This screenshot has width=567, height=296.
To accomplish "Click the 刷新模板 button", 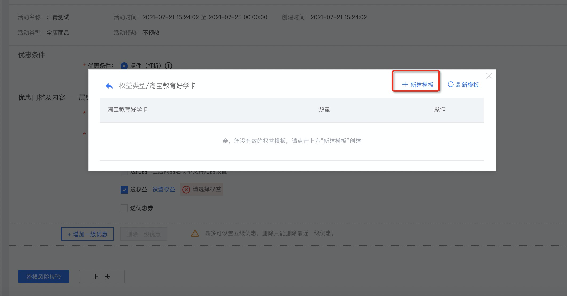I will (463, 85).
